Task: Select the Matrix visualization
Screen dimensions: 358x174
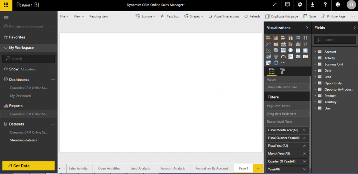Action: 305,50
